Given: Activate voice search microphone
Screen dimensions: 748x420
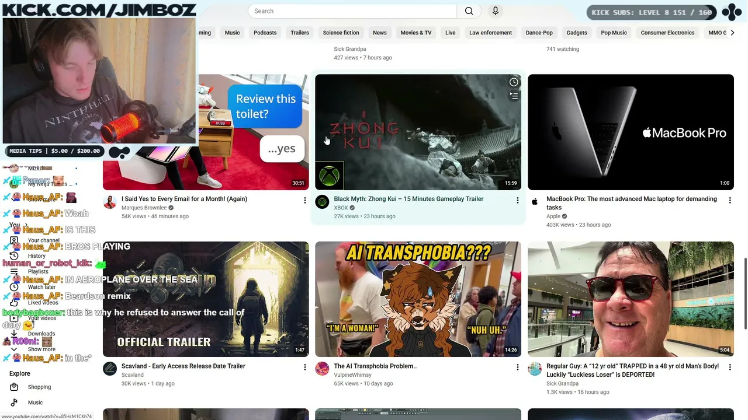Looking at the screenshot, I should click(x=496, y=11).
